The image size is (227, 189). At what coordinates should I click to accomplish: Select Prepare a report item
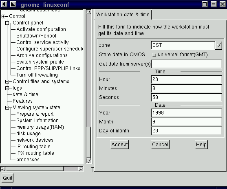[35, 114]
